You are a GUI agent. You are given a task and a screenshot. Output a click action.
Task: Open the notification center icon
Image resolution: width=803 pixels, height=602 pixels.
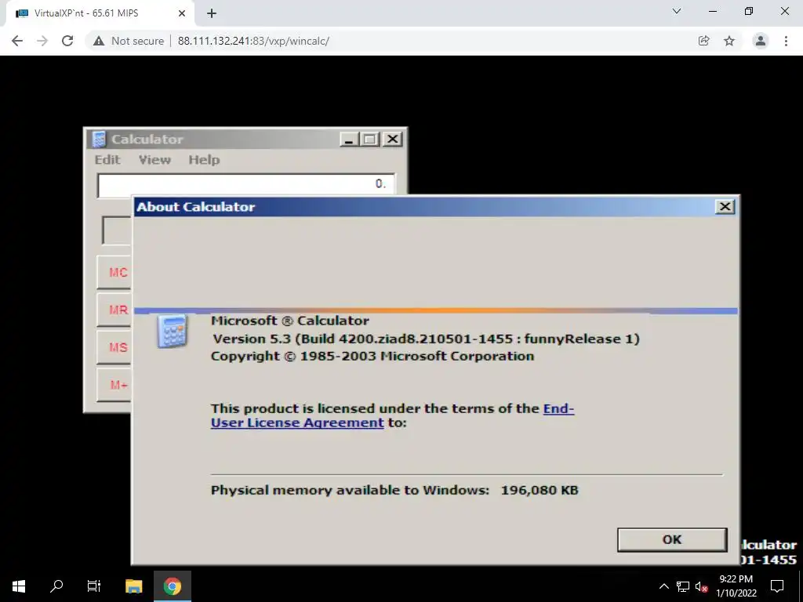point(777,586)
